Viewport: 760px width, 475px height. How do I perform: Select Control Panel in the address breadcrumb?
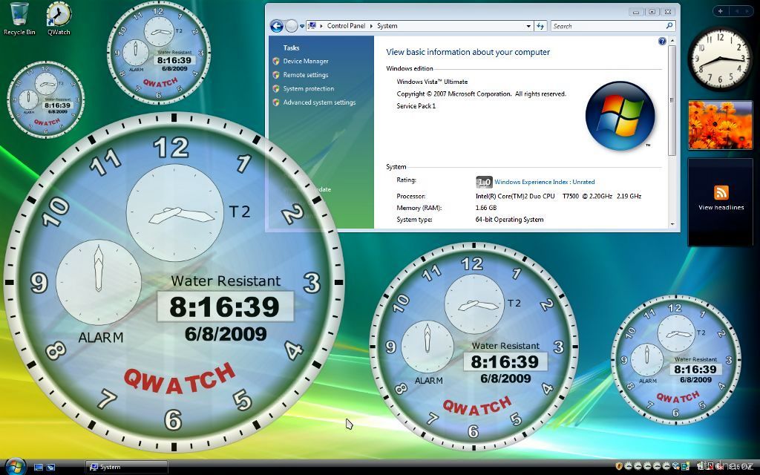point(346,26)
